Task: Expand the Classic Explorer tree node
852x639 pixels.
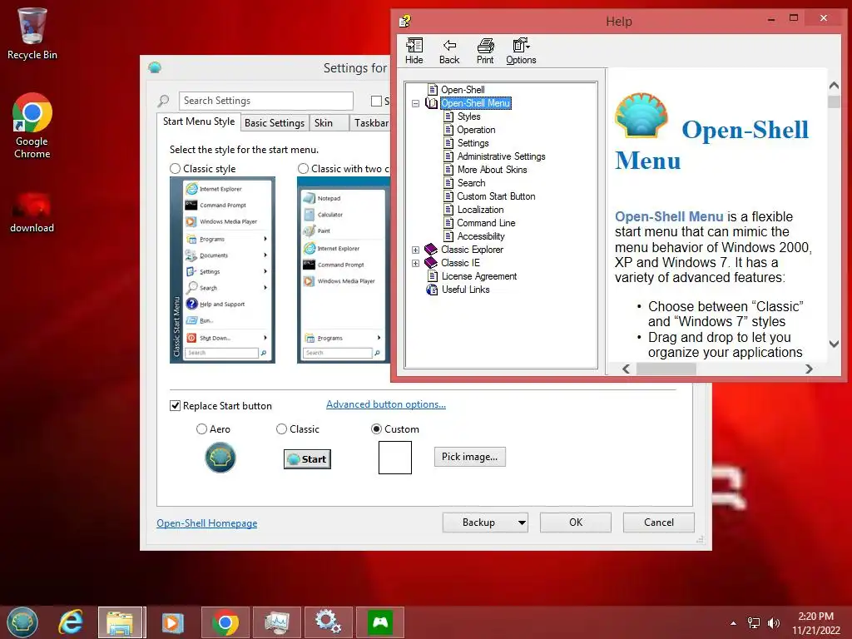Action: (x=416, y=250)
